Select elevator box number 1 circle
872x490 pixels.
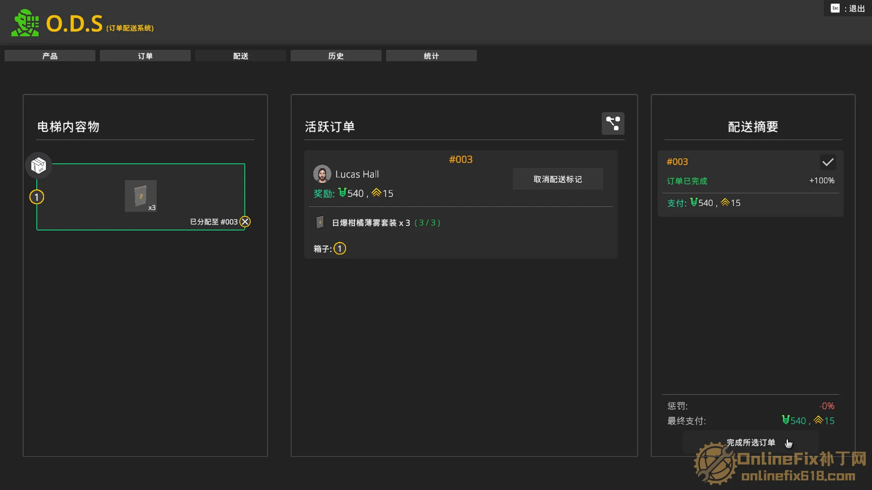click(37, 197)
